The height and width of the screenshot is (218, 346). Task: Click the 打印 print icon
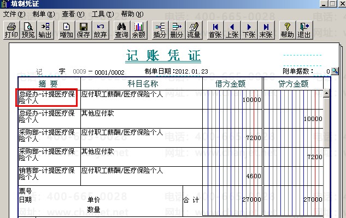point(11,31)
